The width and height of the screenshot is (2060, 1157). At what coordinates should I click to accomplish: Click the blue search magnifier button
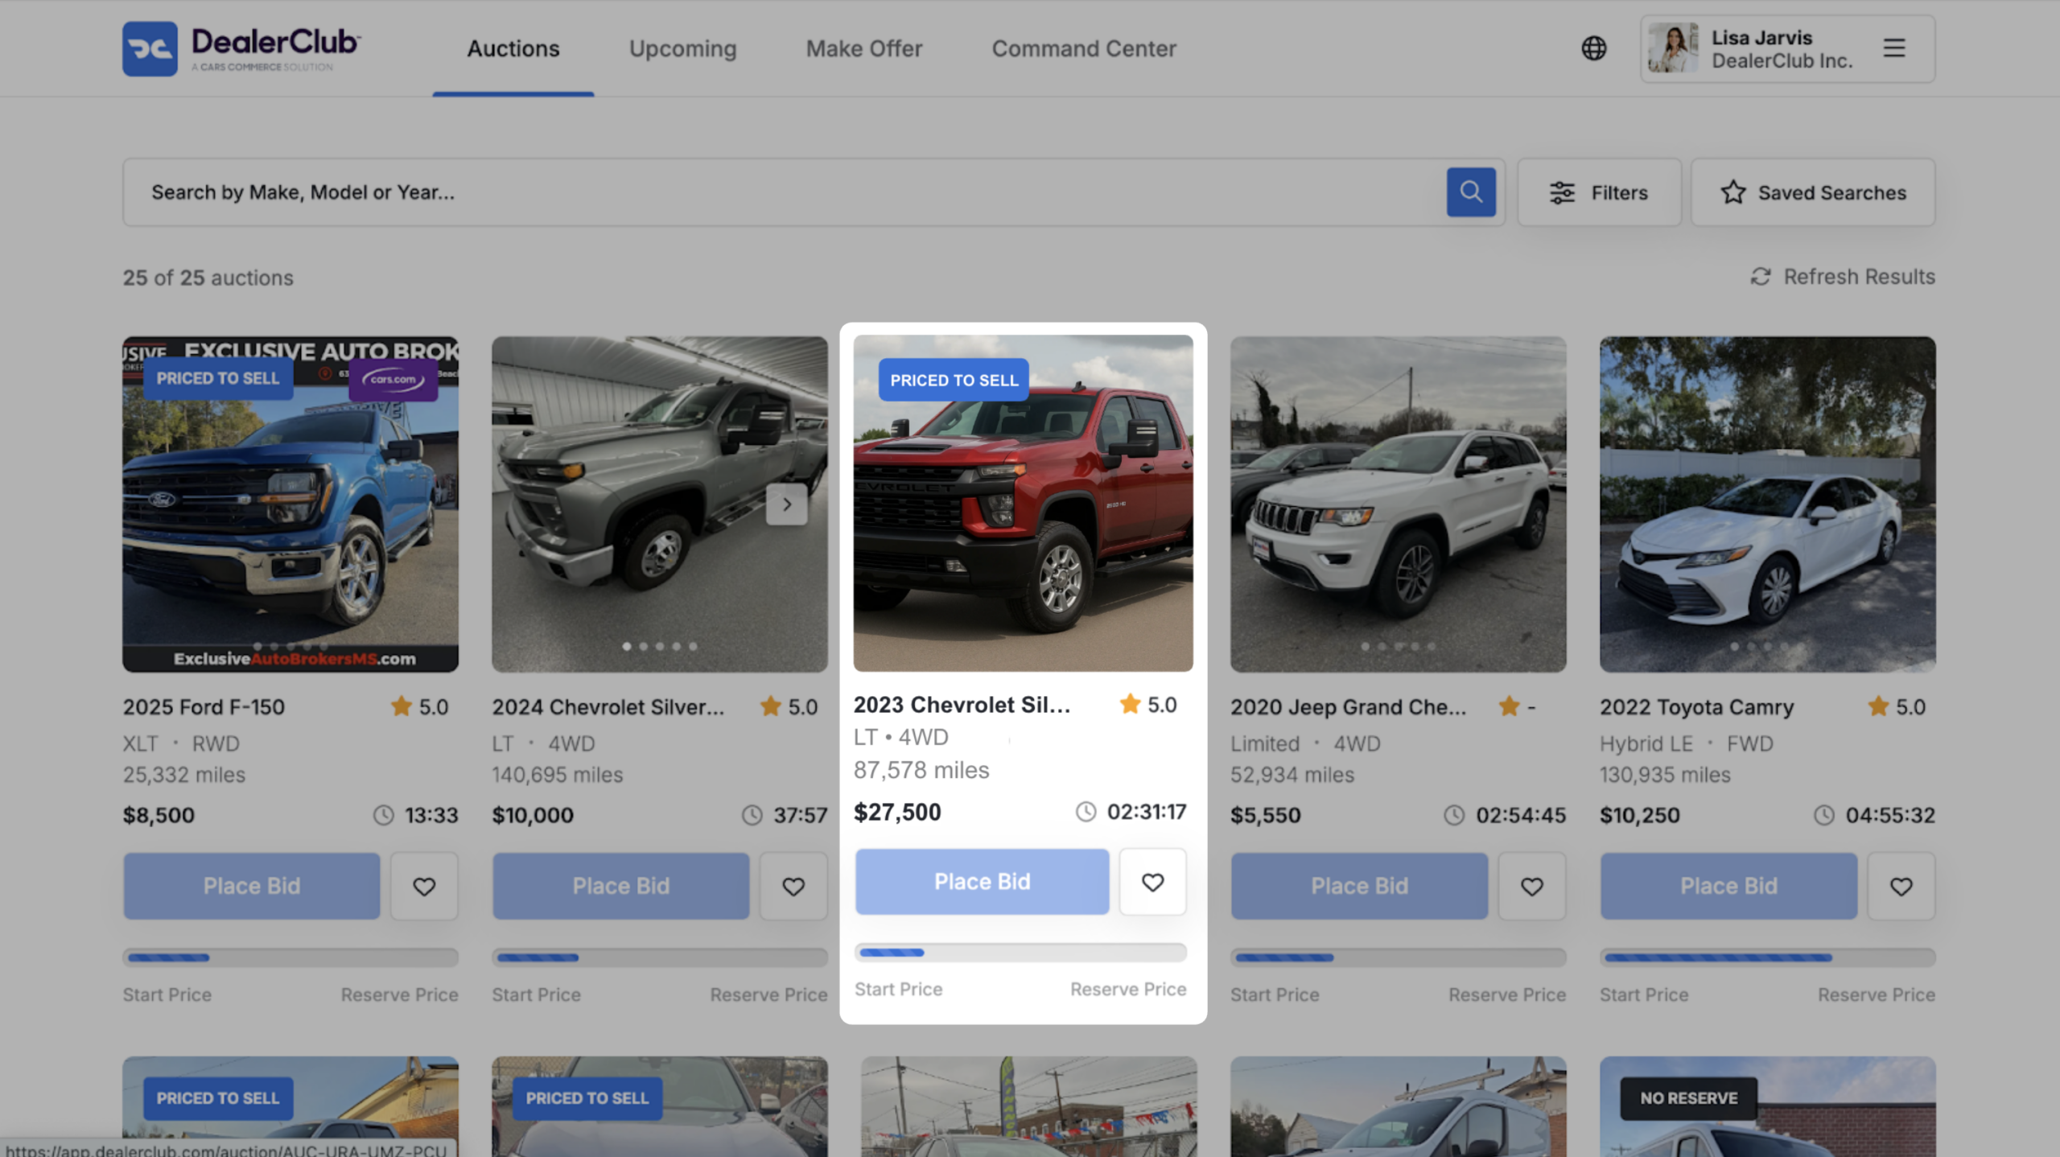[x=1471, y=192]
